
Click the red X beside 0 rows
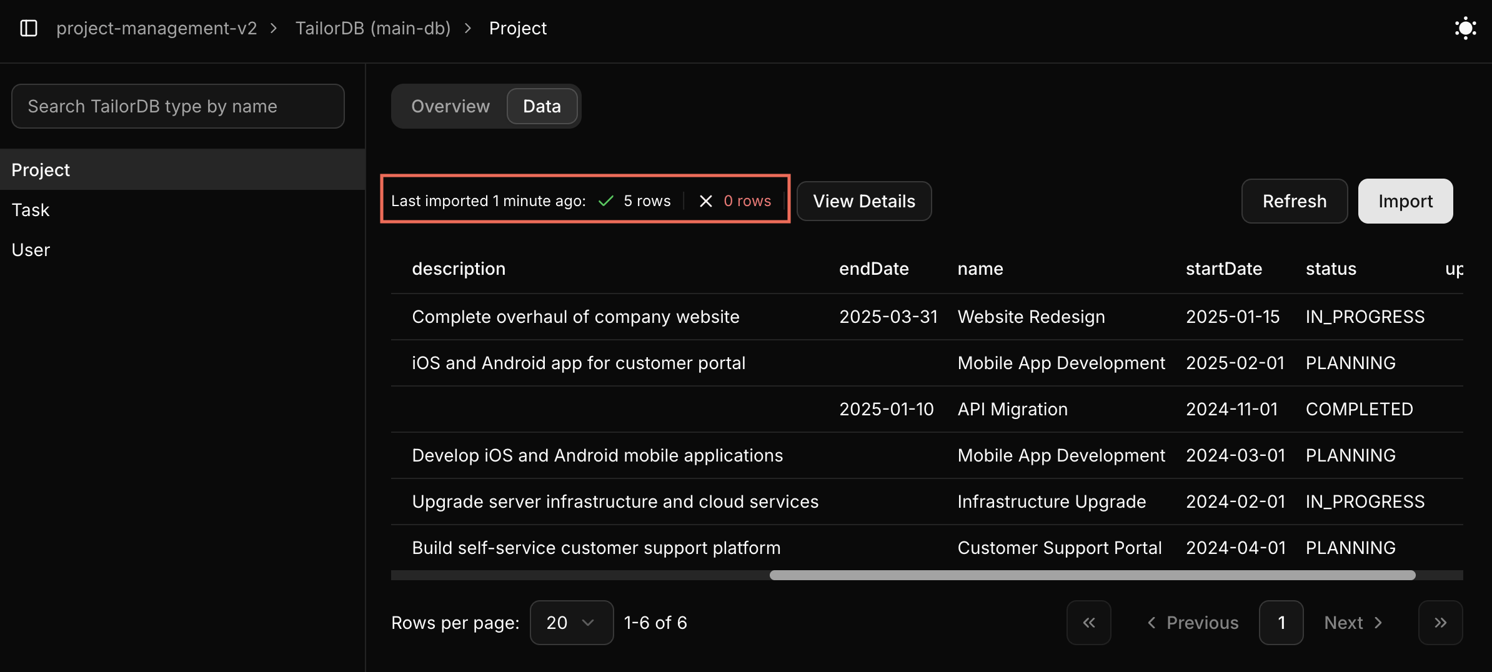(706, 200)
